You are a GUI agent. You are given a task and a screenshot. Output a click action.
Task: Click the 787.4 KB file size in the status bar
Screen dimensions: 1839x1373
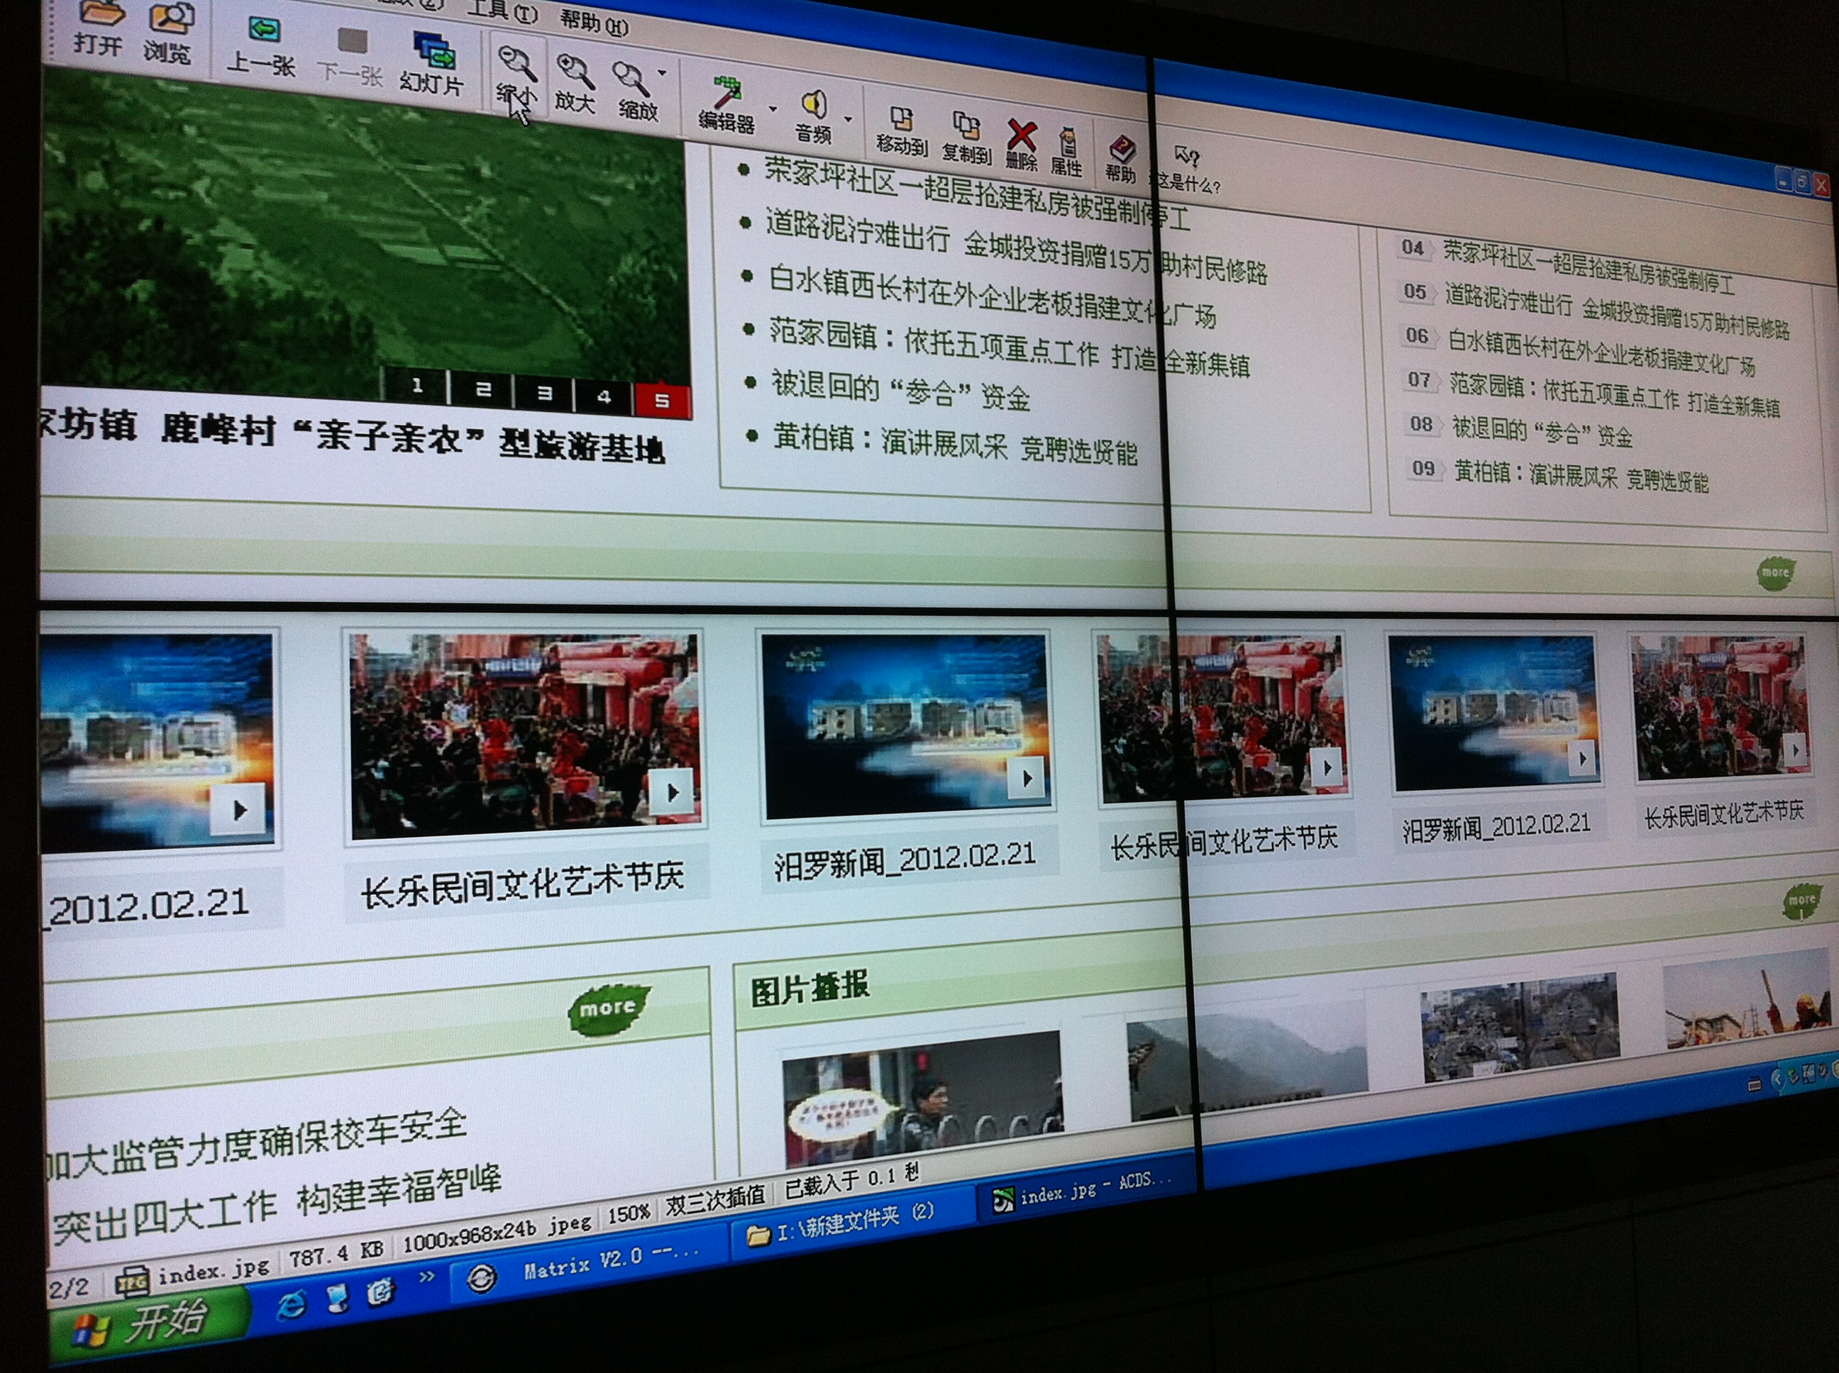(x=337, y=1255)
